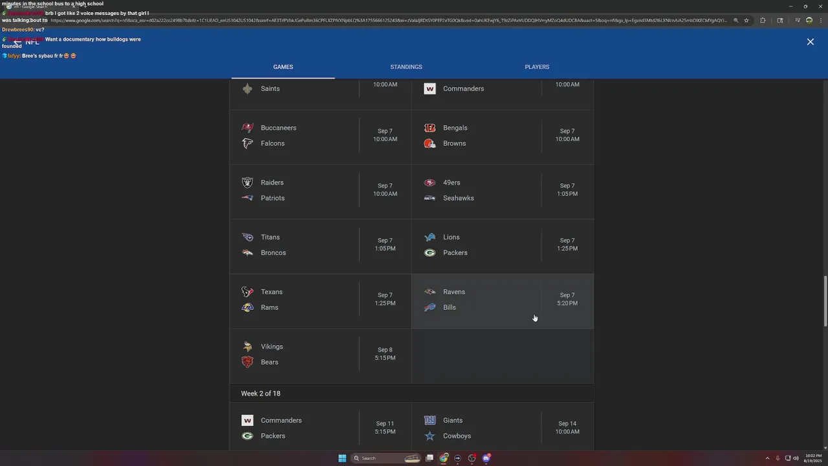Open the Windows Start menu
Image resolution: width=828 pixels, height=466 pixels.
tap(342, 458)
